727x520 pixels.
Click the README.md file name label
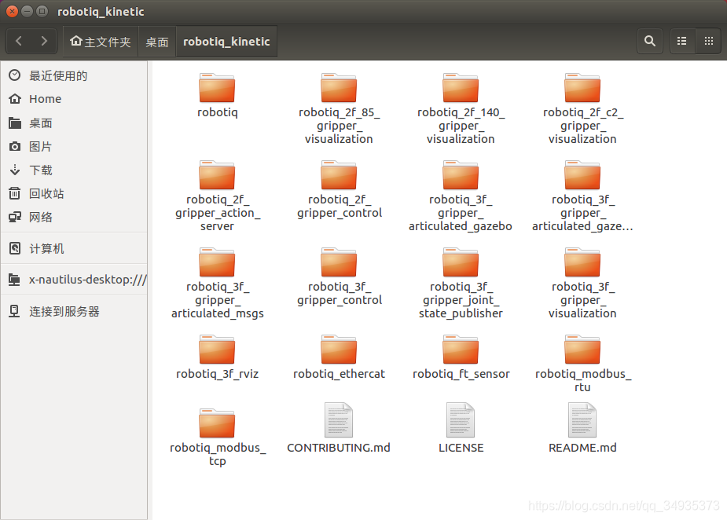coord(582,448)
